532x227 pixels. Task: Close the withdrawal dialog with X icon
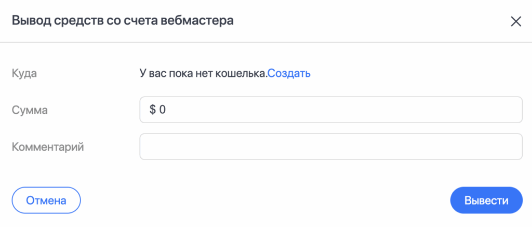515,21
